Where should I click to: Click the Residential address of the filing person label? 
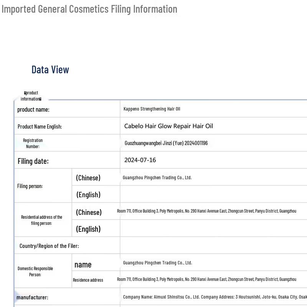tap(41, 220)
